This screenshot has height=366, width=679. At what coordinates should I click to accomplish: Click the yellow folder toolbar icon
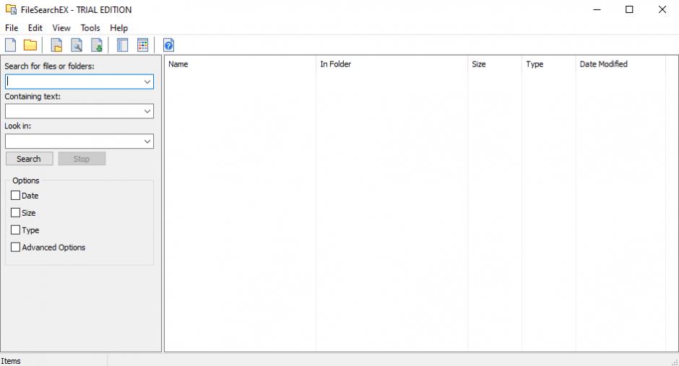click(30, 45)
